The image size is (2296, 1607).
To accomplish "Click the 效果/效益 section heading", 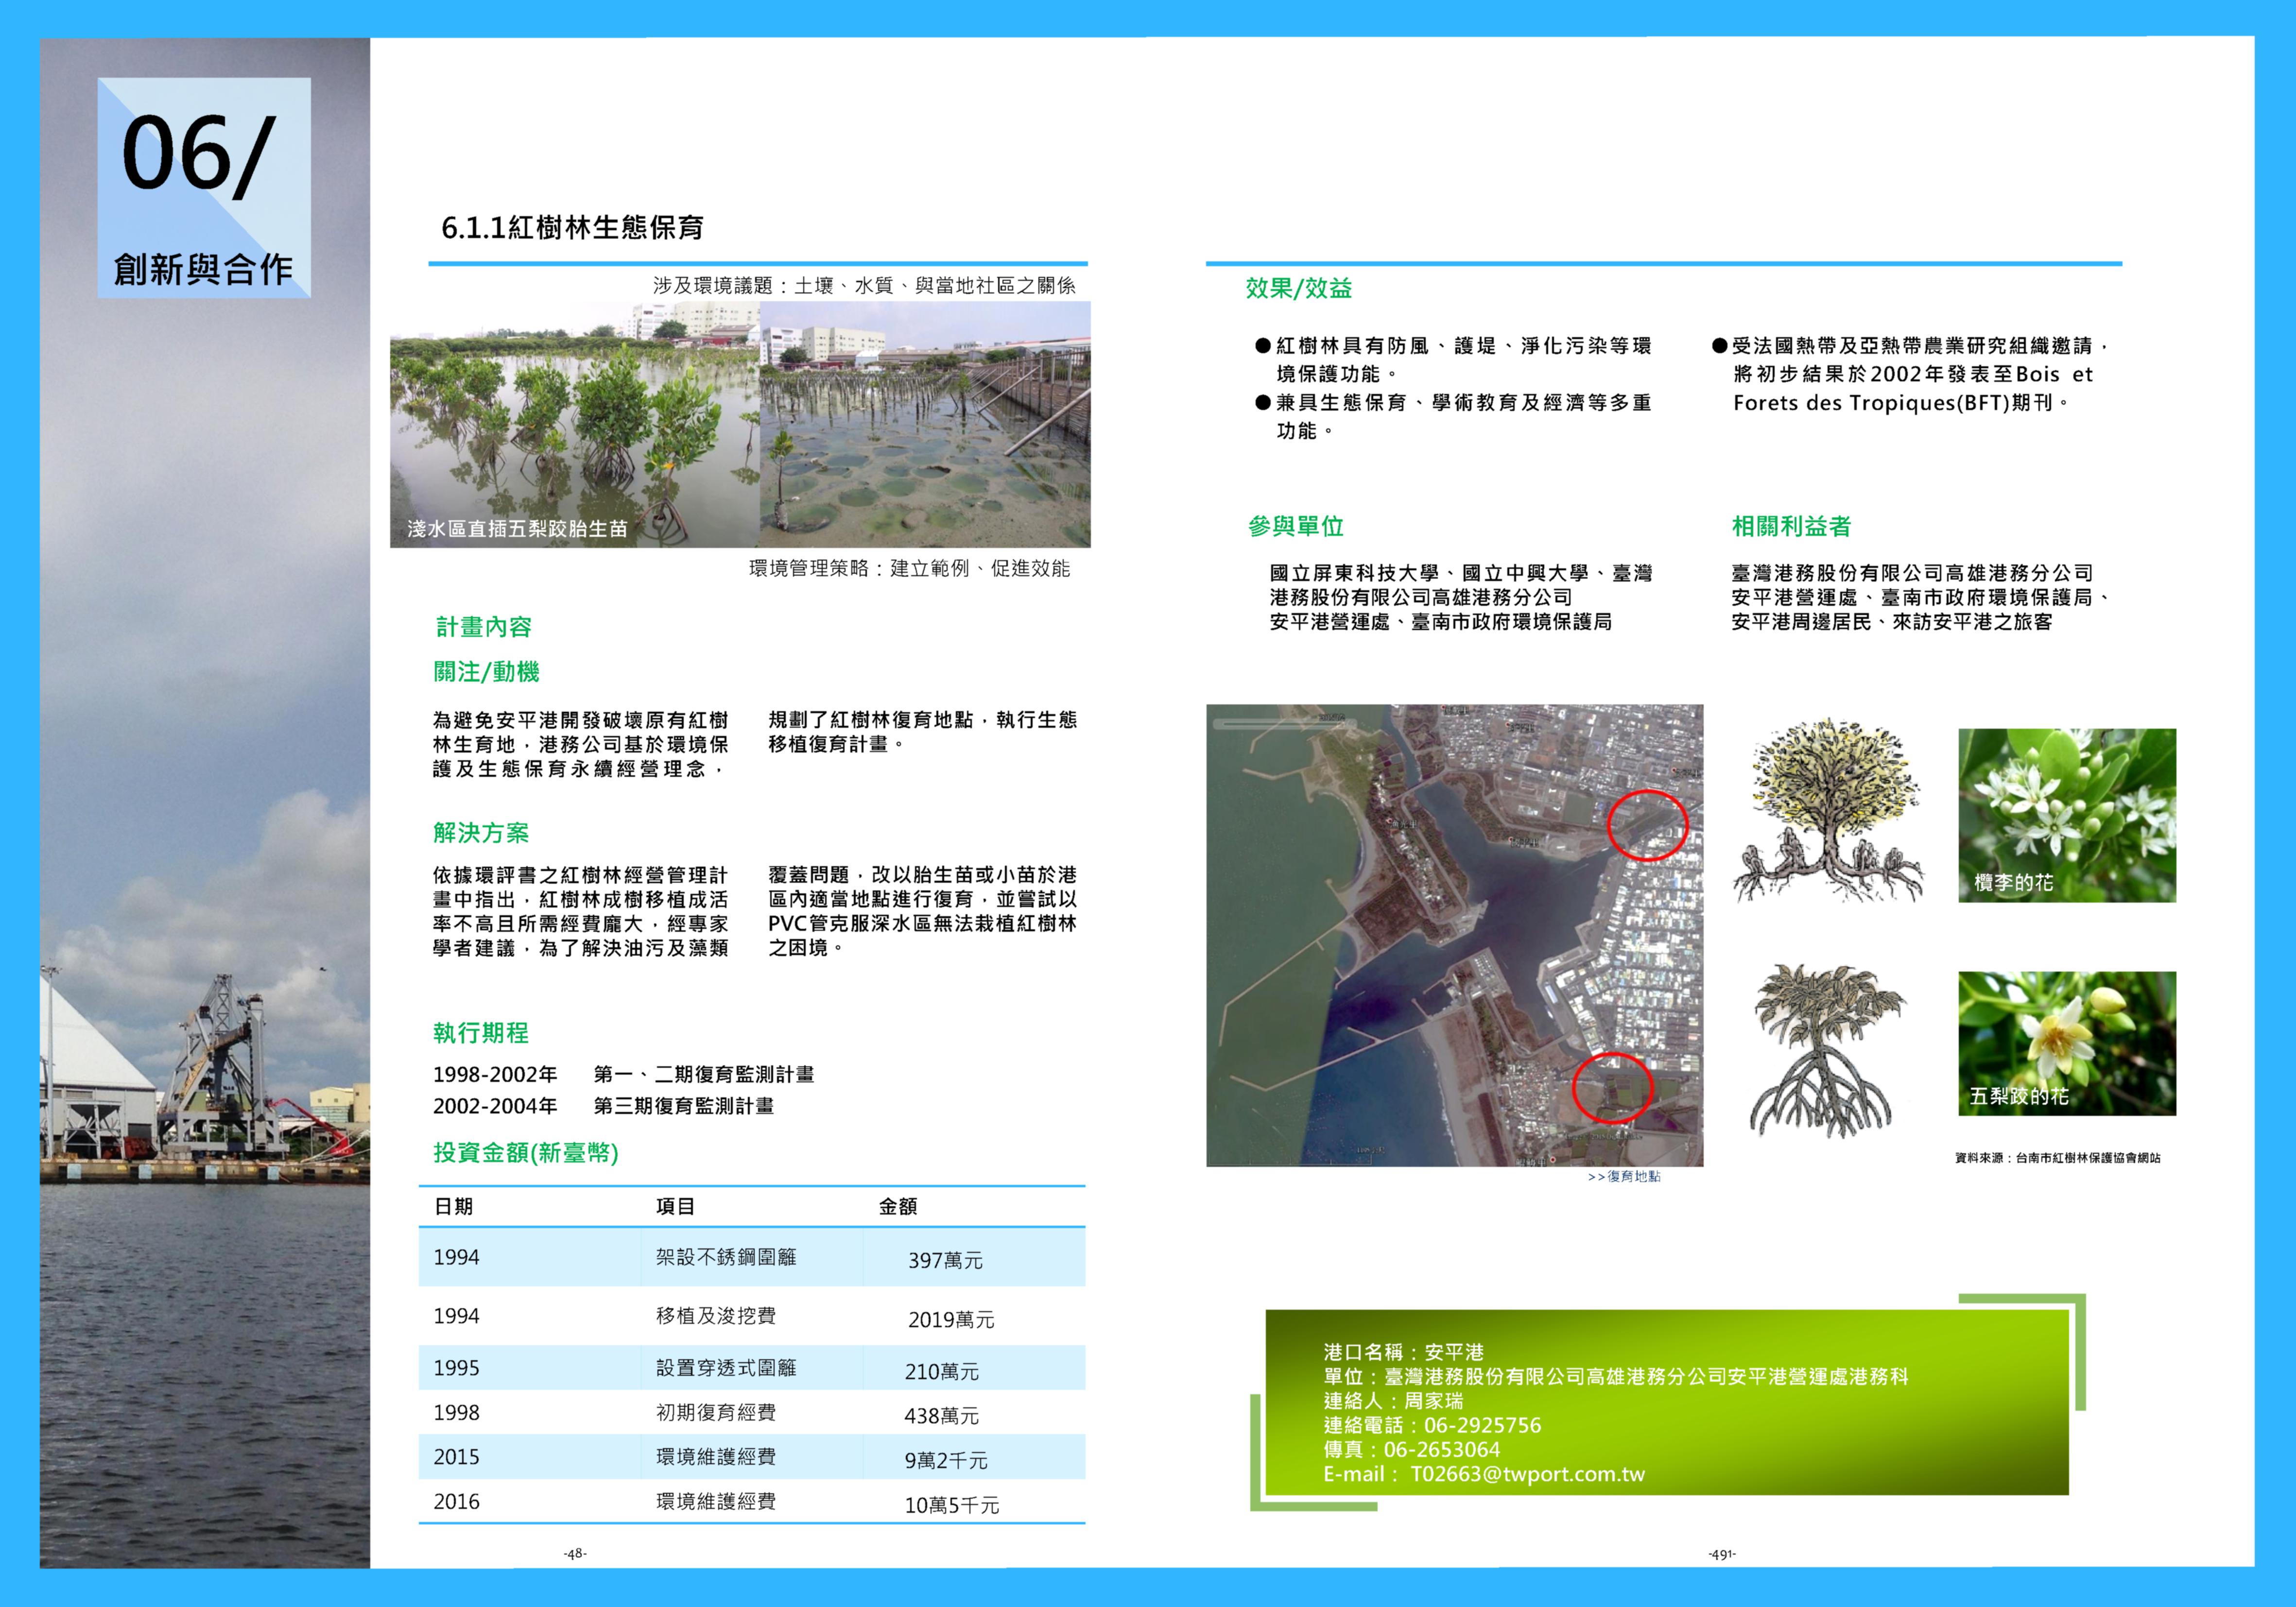I will click(x=1298, y=289).
